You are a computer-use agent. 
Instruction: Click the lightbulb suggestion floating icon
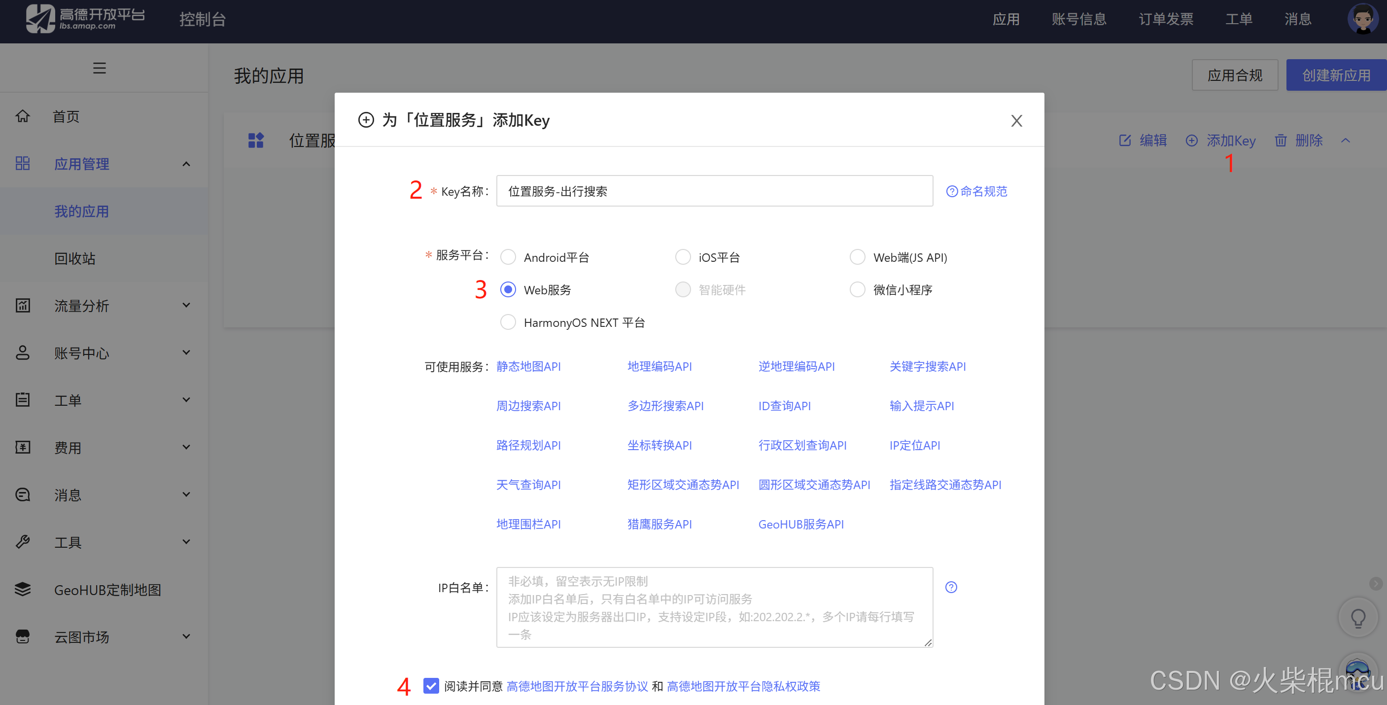(1358, 618)
